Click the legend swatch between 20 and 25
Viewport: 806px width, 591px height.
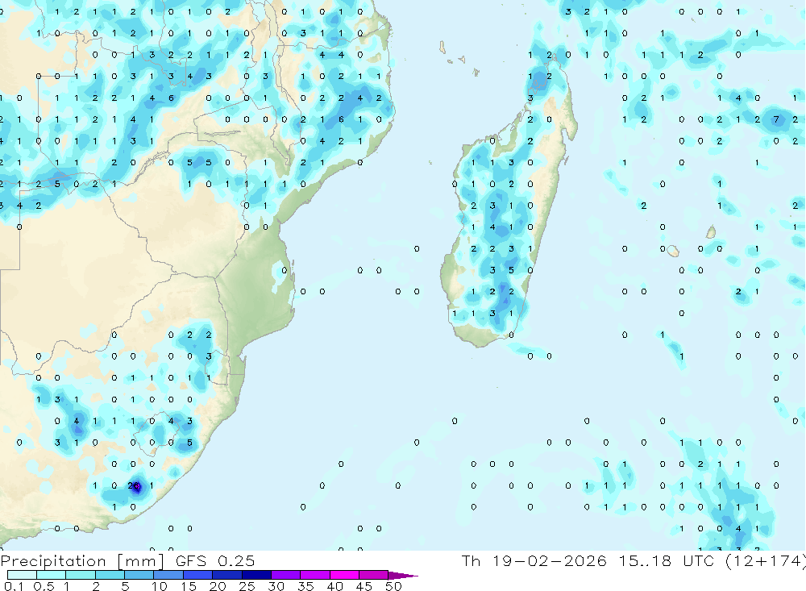[x=226, y=575]
